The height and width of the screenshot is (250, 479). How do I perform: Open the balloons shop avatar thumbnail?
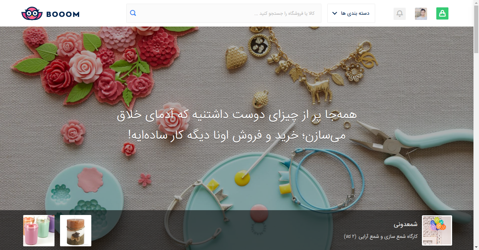click(437, 230)
